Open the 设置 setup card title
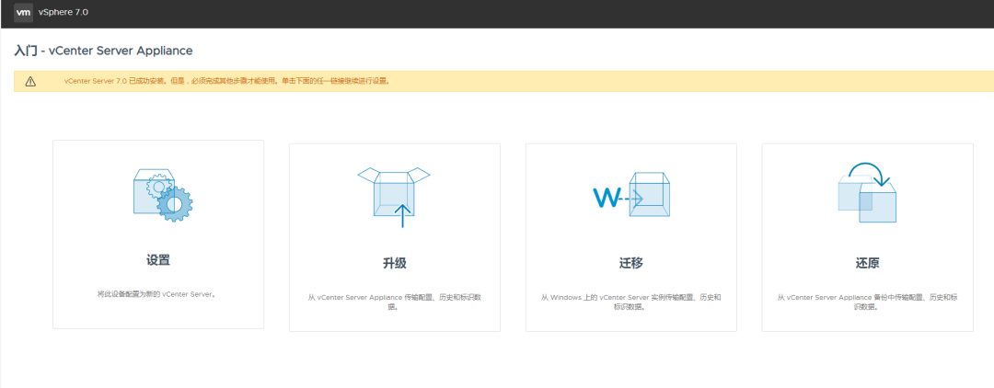The height and width of the screenshot is (388, 994). point(158,259)
